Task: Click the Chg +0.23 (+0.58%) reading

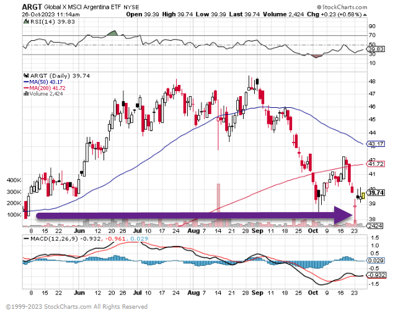Action: (x=334, y=14)
